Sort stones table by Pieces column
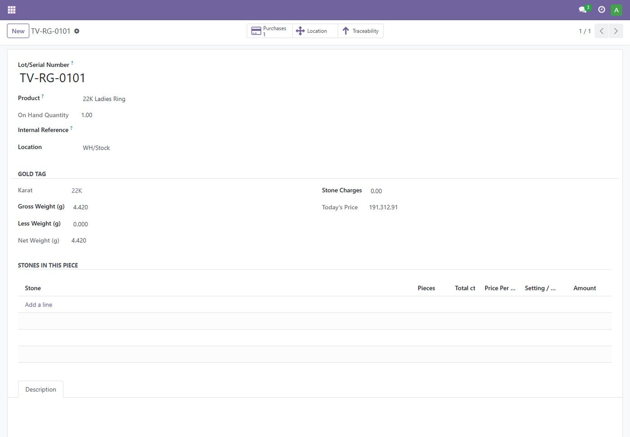 pyautogui.click(x=426, y=288)
